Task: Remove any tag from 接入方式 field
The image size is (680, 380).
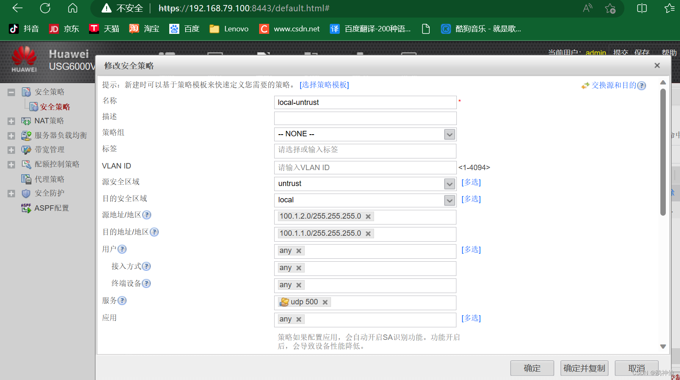Action: coord(299,268)
